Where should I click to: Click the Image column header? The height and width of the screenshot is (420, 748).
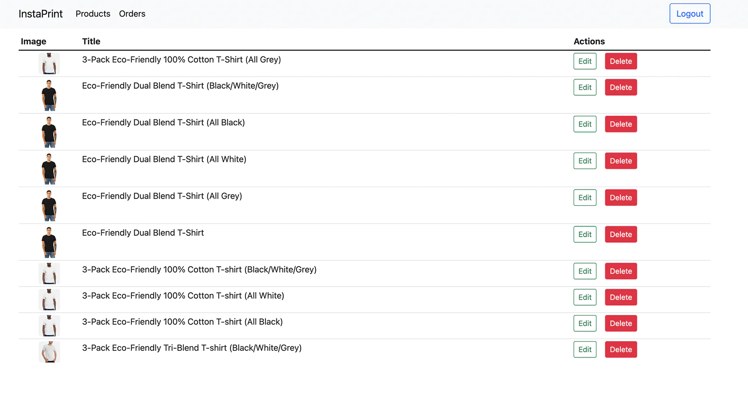(34, 42)
